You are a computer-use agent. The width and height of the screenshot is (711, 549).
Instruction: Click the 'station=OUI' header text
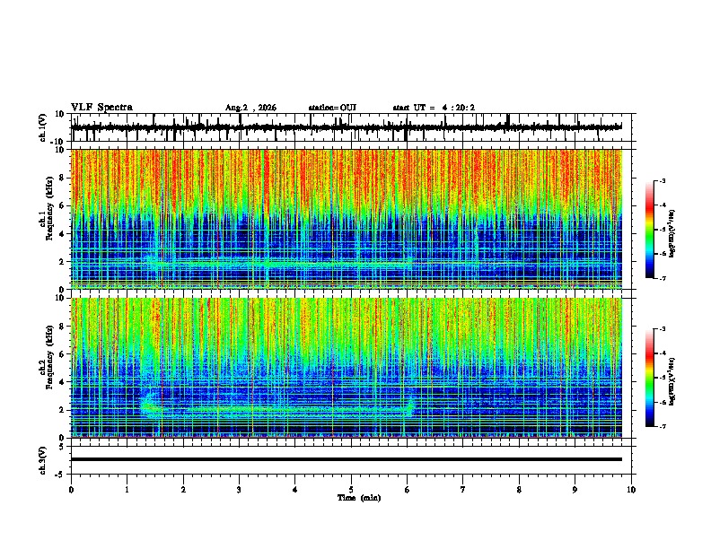(x=332, y=108)
